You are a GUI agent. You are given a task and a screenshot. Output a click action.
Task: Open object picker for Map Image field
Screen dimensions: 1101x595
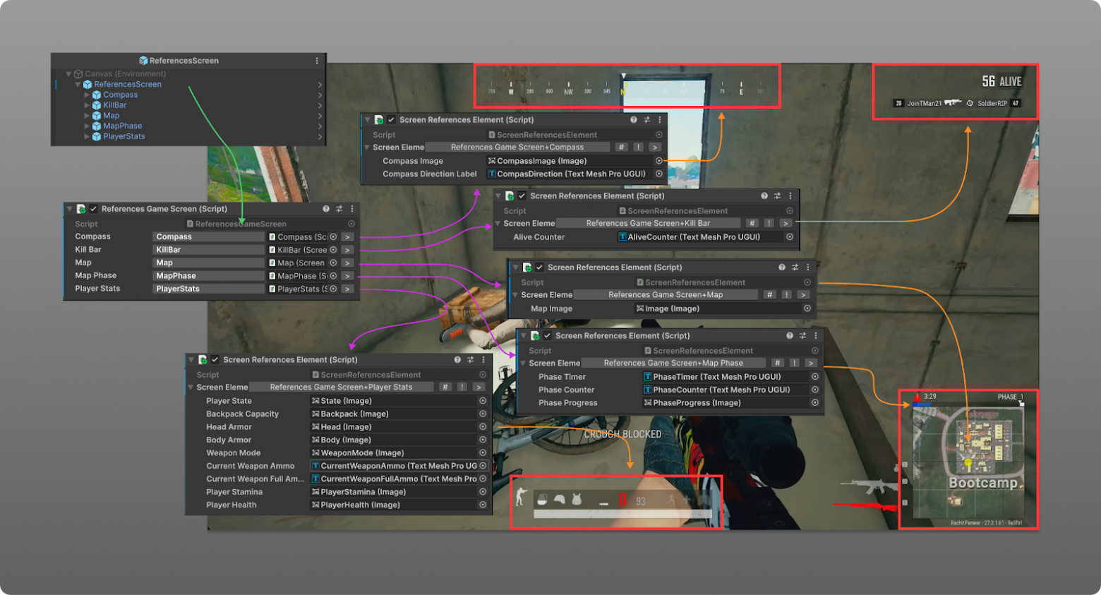pos(807,308)
